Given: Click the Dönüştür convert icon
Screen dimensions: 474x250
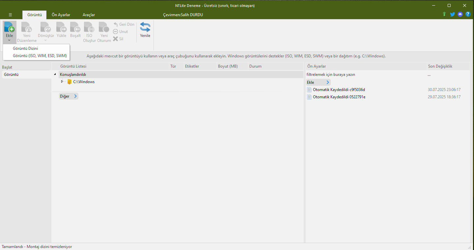Looking at the screenshot, I should tap(46, 27).
